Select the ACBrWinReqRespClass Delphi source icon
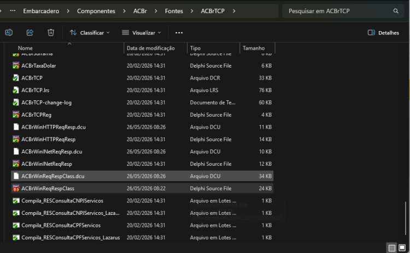Image resolution: width=410 pixels, height=253 pixels. coord(16,188)
